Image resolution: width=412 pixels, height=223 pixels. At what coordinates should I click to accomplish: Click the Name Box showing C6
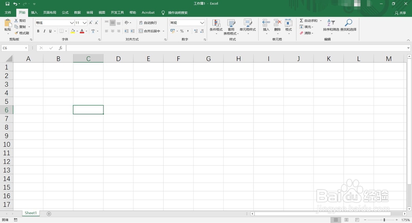click(15, 48)
